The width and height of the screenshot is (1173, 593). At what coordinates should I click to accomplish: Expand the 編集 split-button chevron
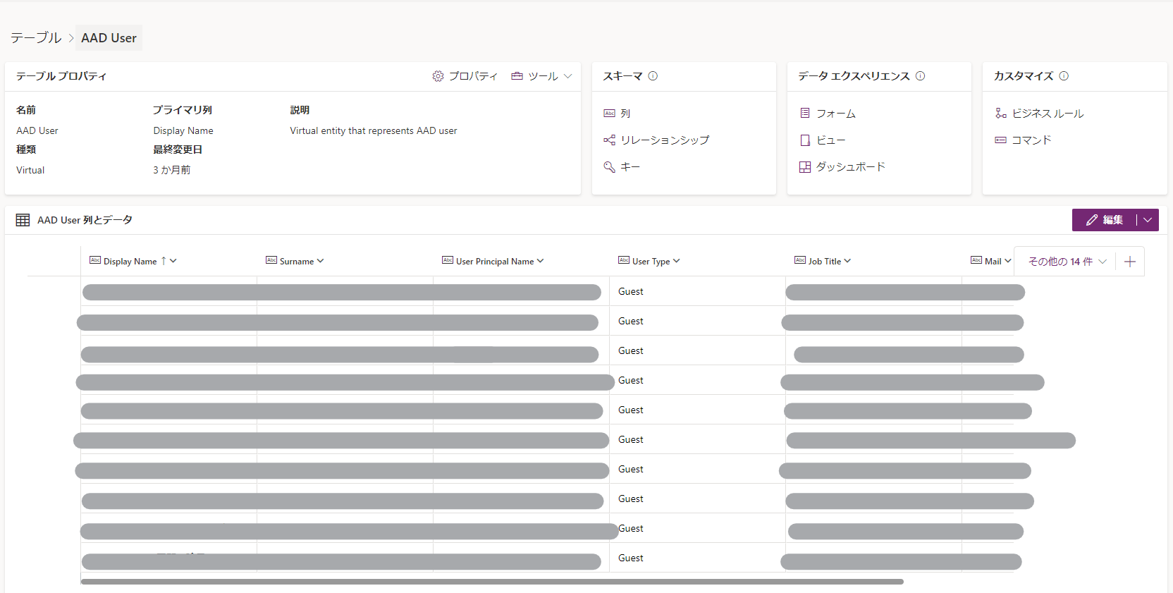1148,220
